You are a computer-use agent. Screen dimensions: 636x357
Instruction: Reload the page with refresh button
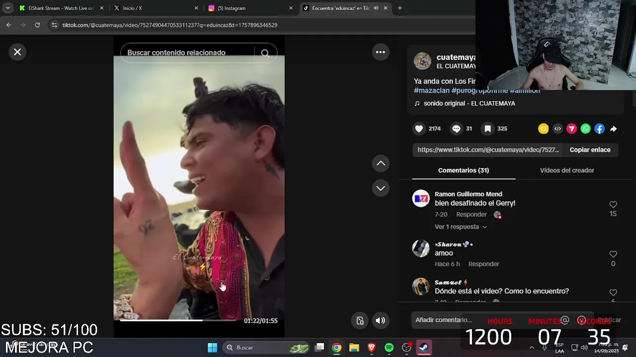click(x=37, y=25)
